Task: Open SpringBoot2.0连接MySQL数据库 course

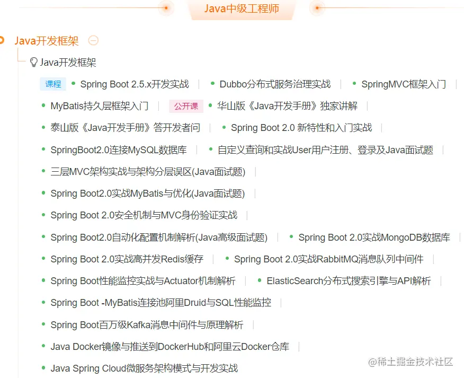Action: coord(119,150)
